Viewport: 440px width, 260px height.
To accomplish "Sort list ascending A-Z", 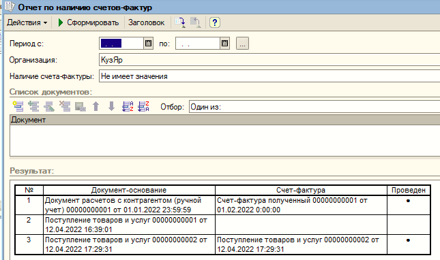I will pyautogui.click(x=128, y=106).
